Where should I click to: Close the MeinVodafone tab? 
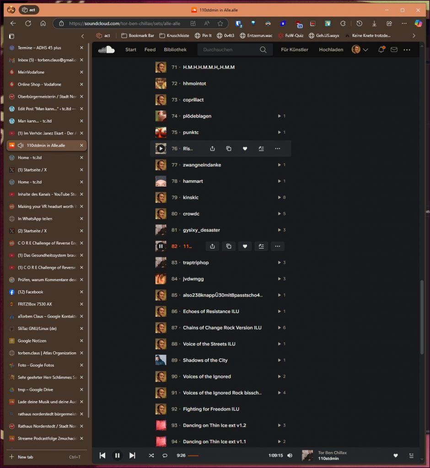pos(81,72)
